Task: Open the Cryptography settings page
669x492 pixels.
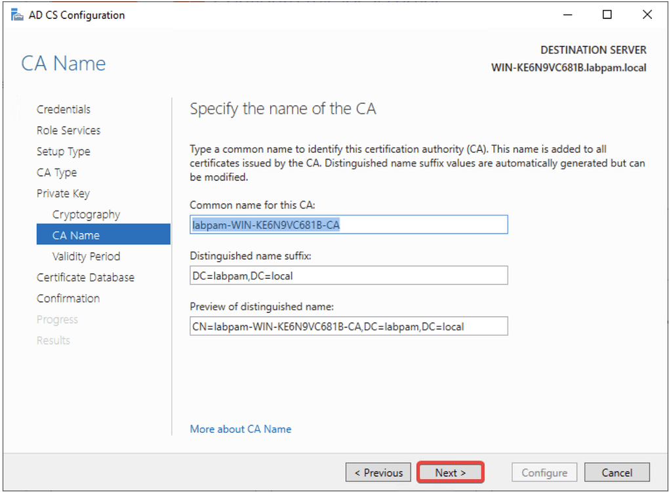Action: click(85, 214)
